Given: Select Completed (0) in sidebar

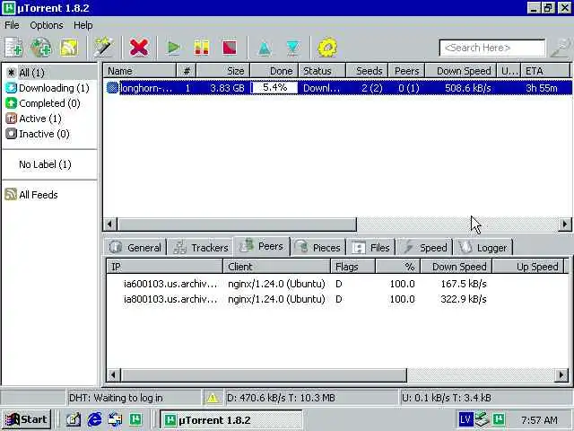Looking at the screenshot, I should 50,103.
